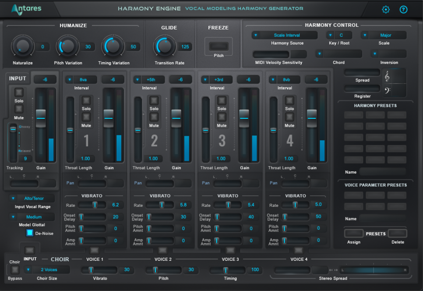Solo harmony voice 4
The height and width of the screenshot is (291, 423).
pyautogui.click(x=289, y=101)
